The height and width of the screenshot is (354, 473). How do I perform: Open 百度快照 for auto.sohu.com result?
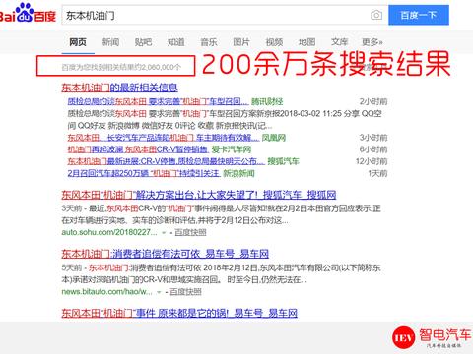coord(190,232)
